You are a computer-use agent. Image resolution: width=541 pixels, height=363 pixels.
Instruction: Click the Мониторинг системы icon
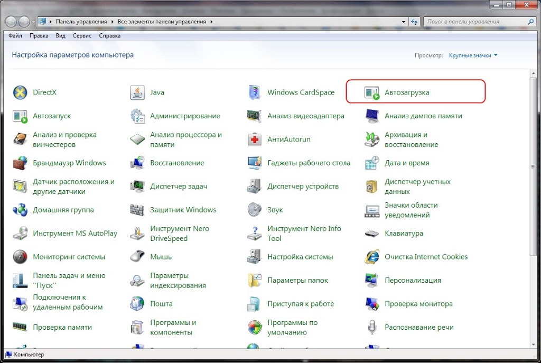coord(20,257)
